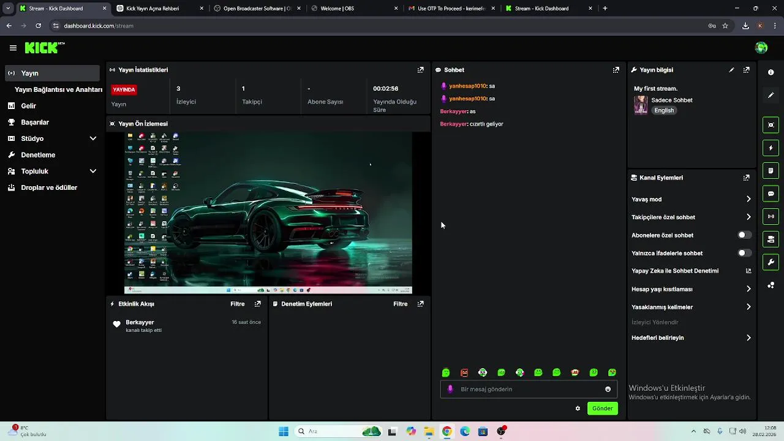Pop out the Etkinlik Akışı panel
The height and width of the screenshot is (441, 784).
257,304
